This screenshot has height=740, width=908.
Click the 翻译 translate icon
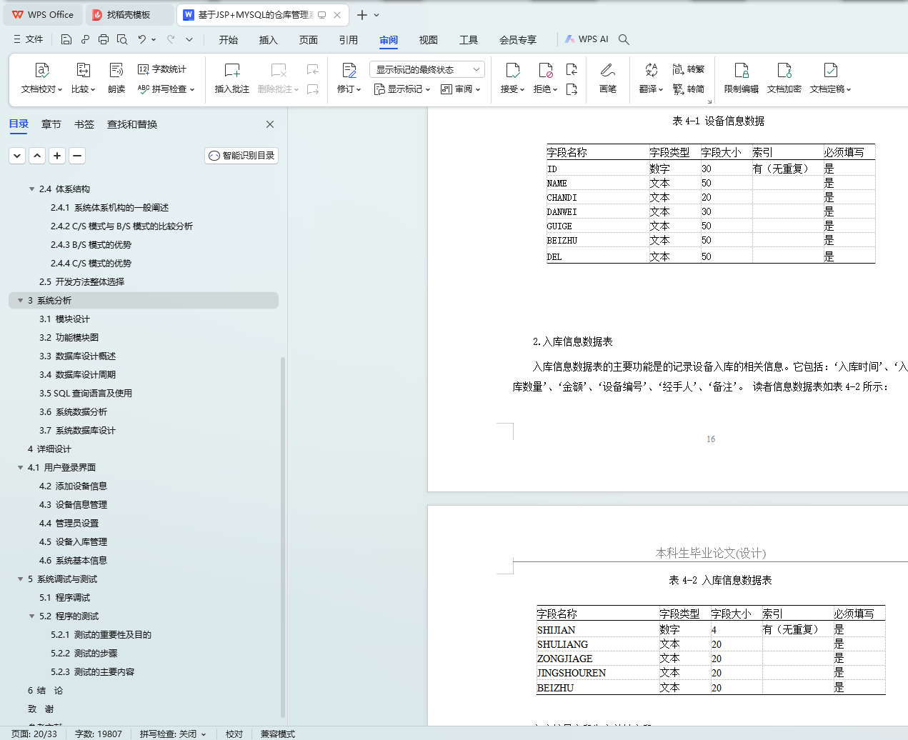pyautogui.click(x=651, y=70)
